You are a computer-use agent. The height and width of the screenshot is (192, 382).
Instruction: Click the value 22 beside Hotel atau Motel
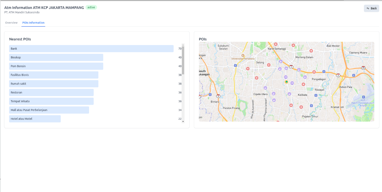tap(180, 119)
